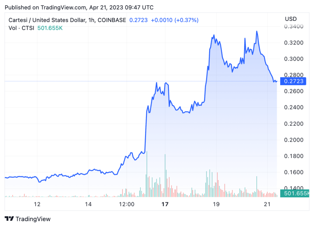Click the 0.1600 price axis label
Viewport: 314px width, 227px height.
pos(294,172)
